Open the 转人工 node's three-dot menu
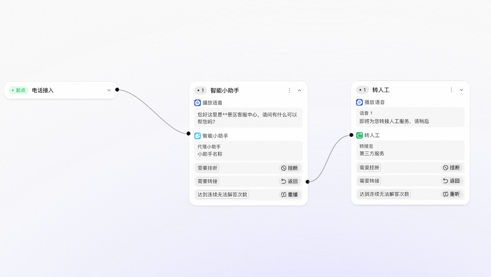491x277 pixels. coord(451,90)
